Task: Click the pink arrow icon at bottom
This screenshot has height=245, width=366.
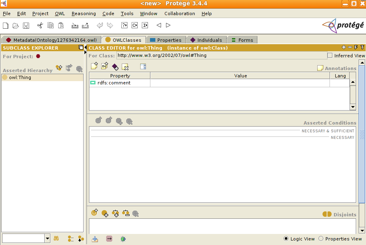Action: pyautogui.click(x=109, y=239)
